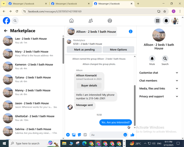
Task: Open File Explorer from the taskbar
Action: tap(64, 143)
